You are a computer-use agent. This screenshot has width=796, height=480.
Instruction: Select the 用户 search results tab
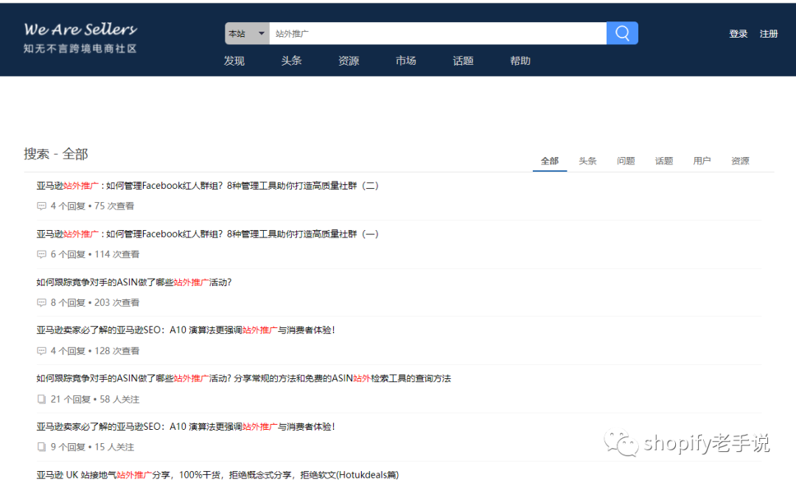pos(702,160)
